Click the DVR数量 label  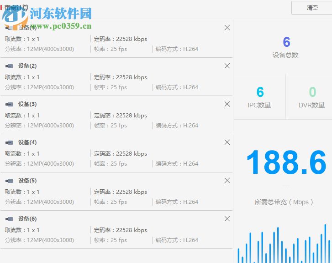tap(311, 105)
